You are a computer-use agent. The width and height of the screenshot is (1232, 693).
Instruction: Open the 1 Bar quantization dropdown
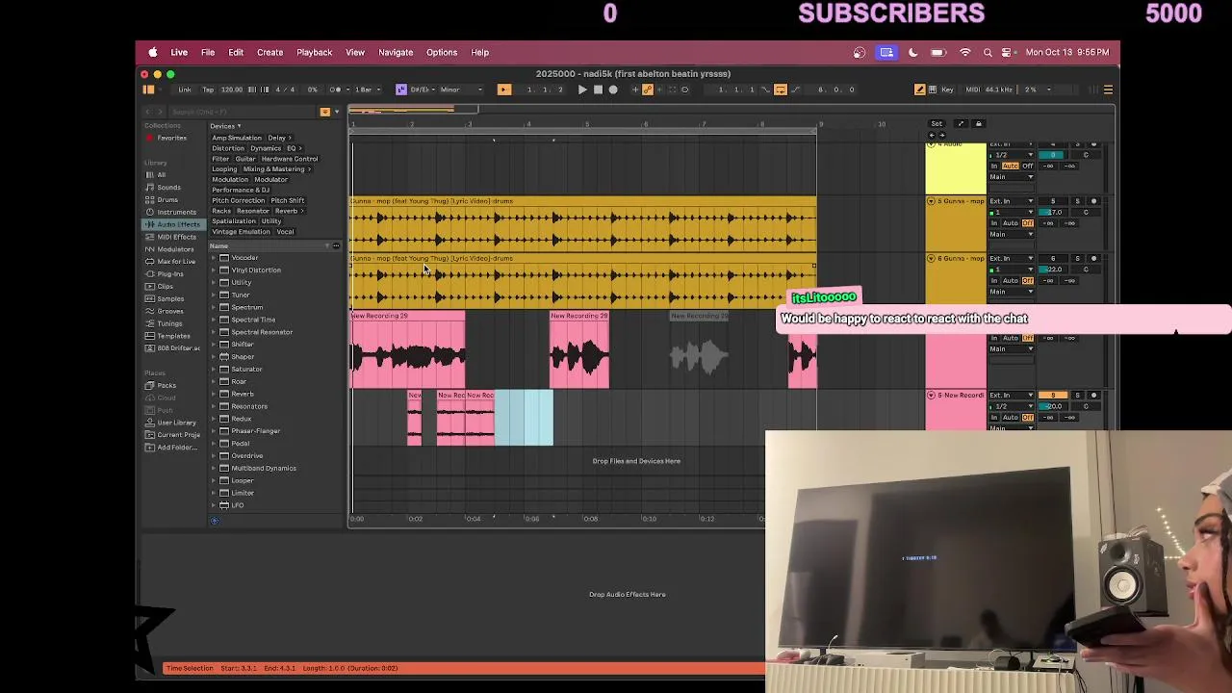(367, 90)
